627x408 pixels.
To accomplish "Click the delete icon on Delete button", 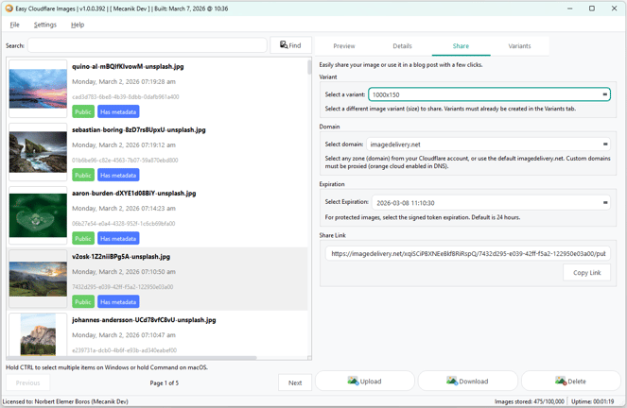I will pyautogui.click(x=561, y=381).
